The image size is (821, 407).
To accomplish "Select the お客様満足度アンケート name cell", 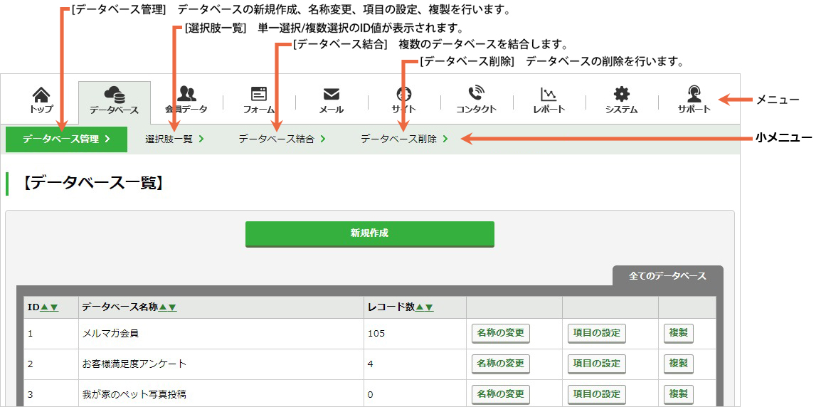I will pos(221,364).
